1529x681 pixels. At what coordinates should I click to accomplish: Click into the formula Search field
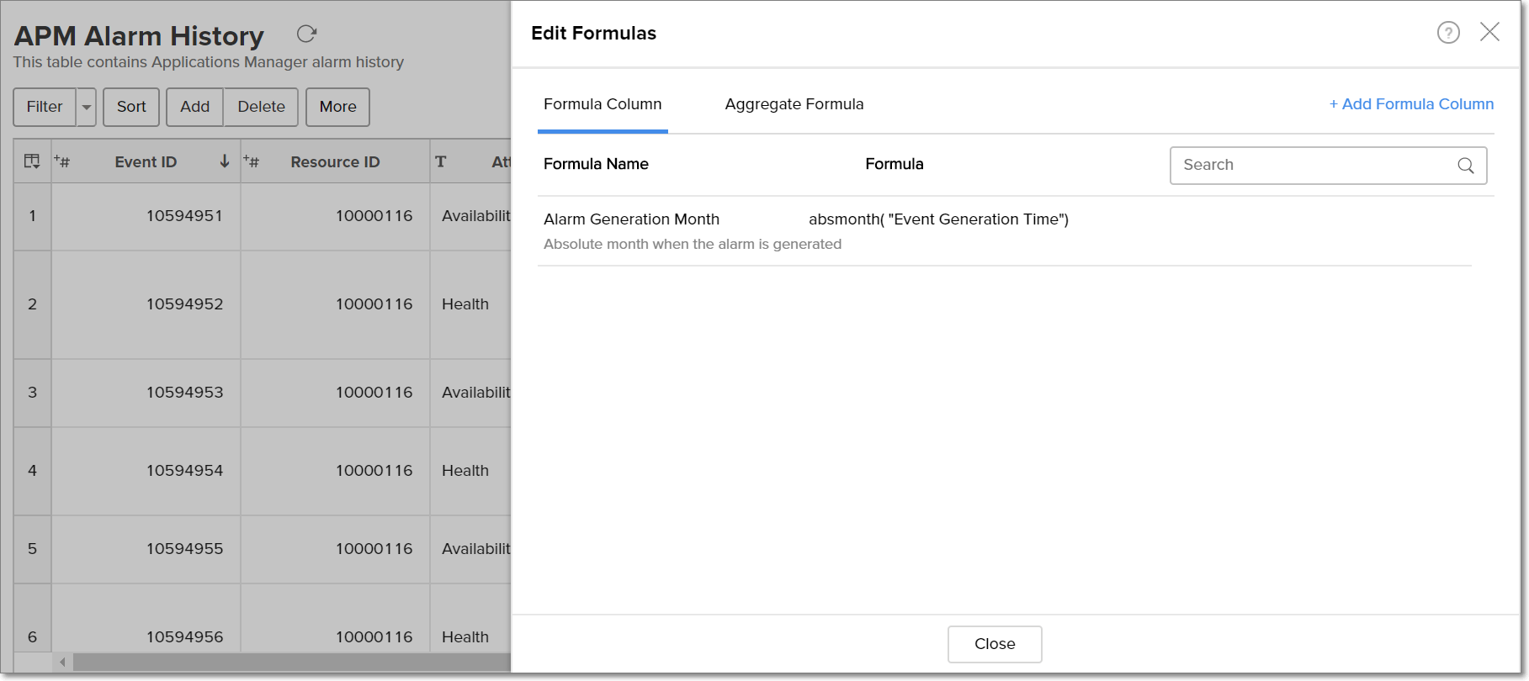(x=1313, y=166)
